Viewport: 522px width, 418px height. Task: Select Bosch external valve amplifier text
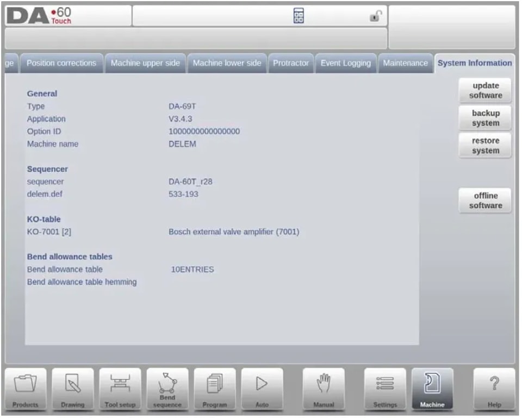(234, 232)
